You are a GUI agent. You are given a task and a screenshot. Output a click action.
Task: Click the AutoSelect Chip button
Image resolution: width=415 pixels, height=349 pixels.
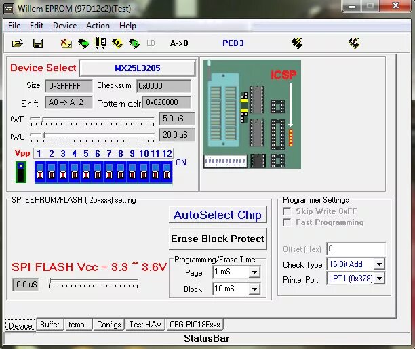tap(218, 215)
